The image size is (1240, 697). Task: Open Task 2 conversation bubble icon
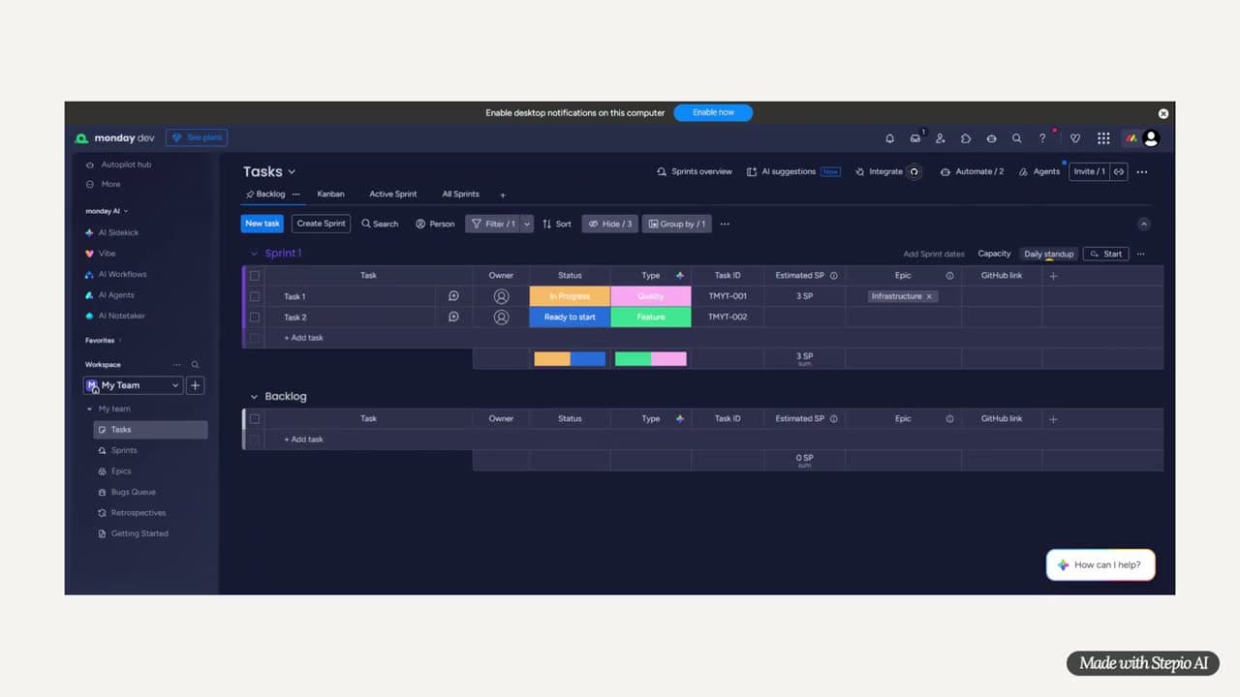pos(453,317)
